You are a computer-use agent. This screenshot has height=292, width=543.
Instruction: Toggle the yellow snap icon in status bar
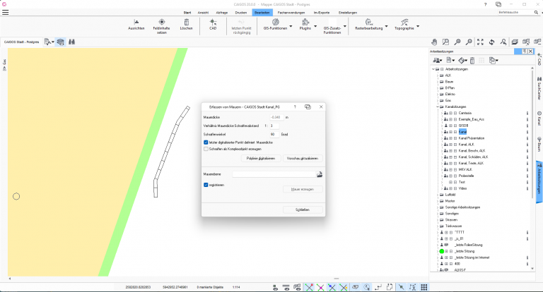click(343, 287)
